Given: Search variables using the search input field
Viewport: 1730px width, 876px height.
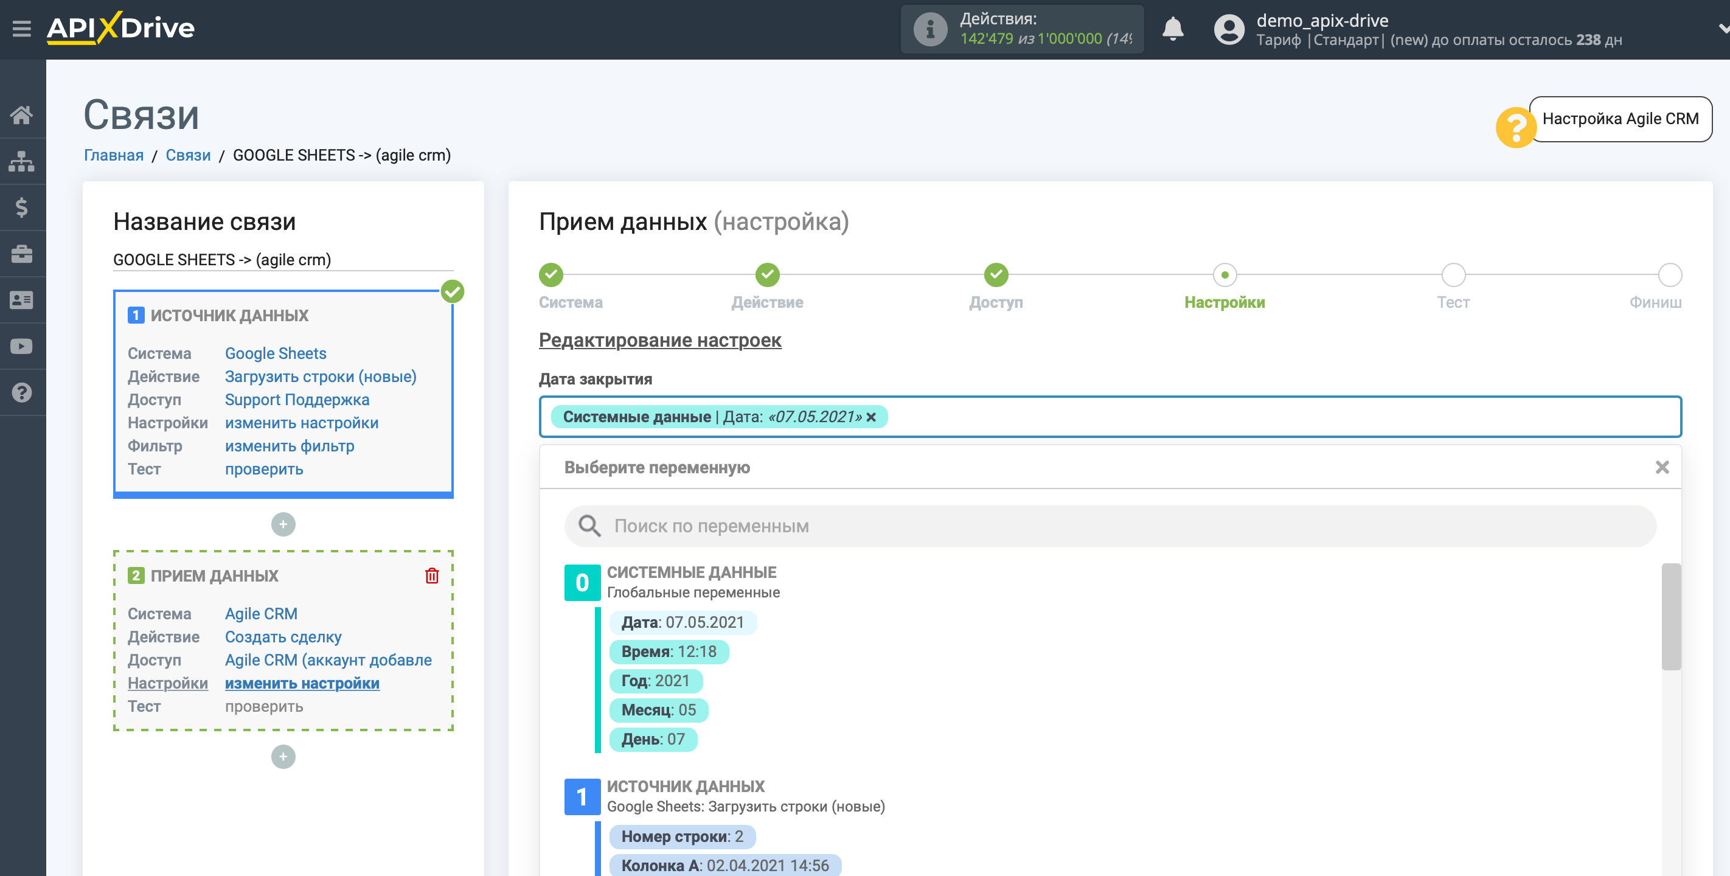Looking at the screenshot, I should [1110, 524].
